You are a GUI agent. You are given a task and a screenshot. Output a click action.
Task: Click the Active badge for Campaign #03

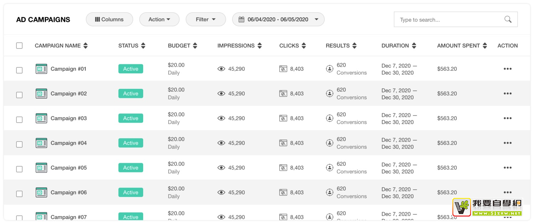point(131,118)
